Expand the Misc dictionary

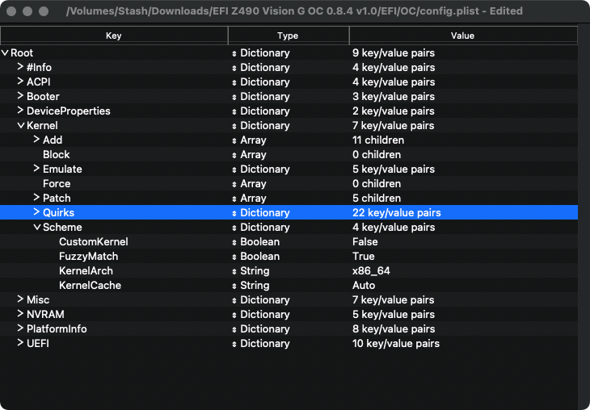20,299
